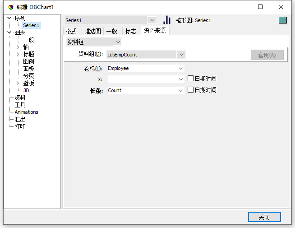The image size is (295, 228).
Task: Select 面板 in the tree
Action: [28, 69]
